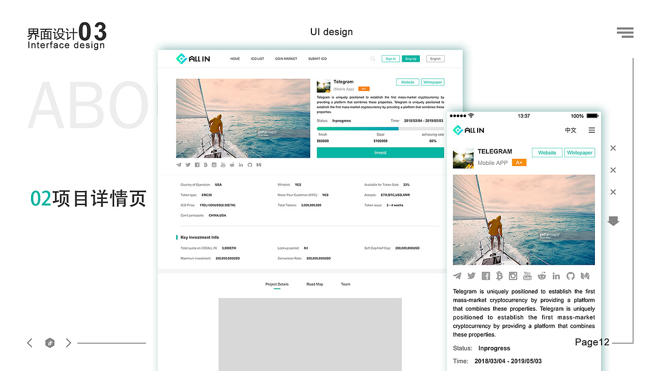
Task: Open the COIN MARKET nav item
Action: click(286, 59)
